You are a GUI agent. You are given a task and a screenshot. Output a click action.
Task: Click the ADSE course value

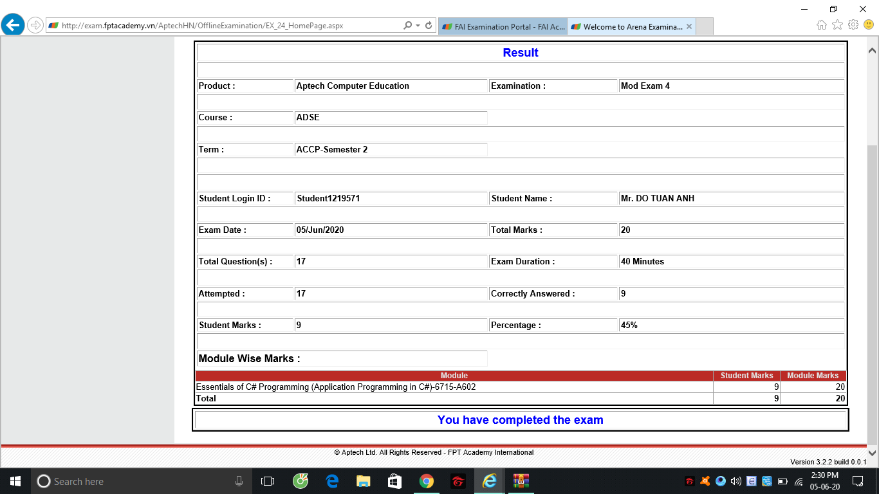[308, 117]
